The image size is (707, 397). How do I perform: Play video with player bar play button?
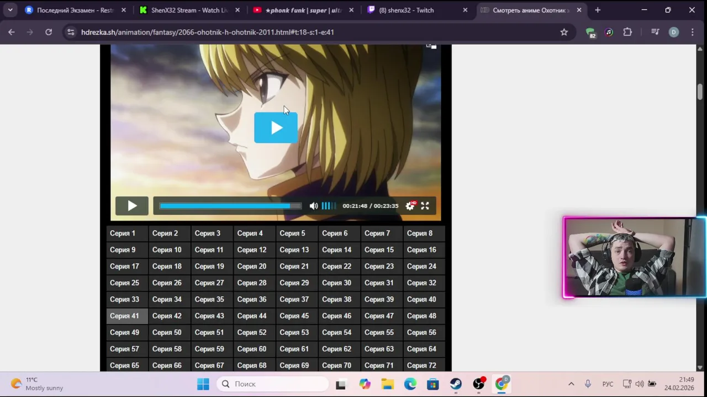132,206
